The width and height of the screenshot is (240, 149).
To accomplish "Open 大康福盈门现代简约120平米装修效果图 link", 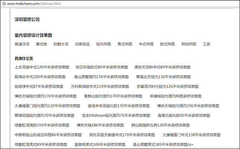I will (47, 106).
